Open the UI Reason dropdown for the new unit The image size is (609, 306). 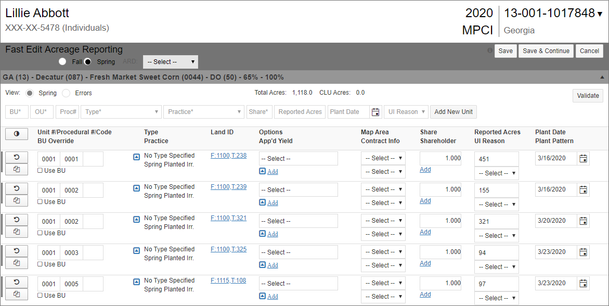click(x=406, y=112)
